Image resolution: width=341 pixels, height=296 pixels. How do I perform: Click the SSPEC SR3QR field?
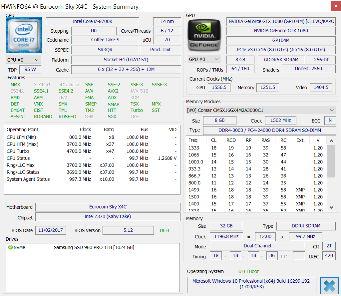[105, 50]
